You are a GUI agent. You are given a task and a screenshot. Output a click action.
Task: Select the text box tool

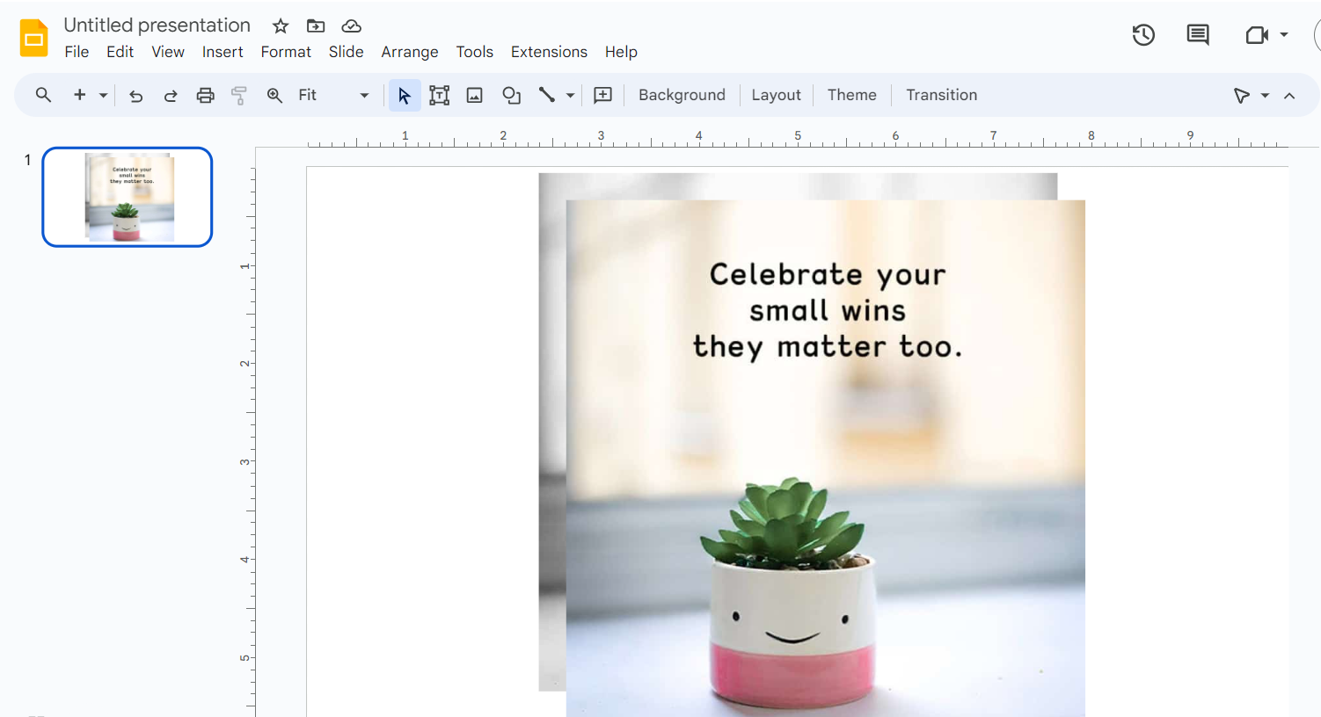pos(439,95)
